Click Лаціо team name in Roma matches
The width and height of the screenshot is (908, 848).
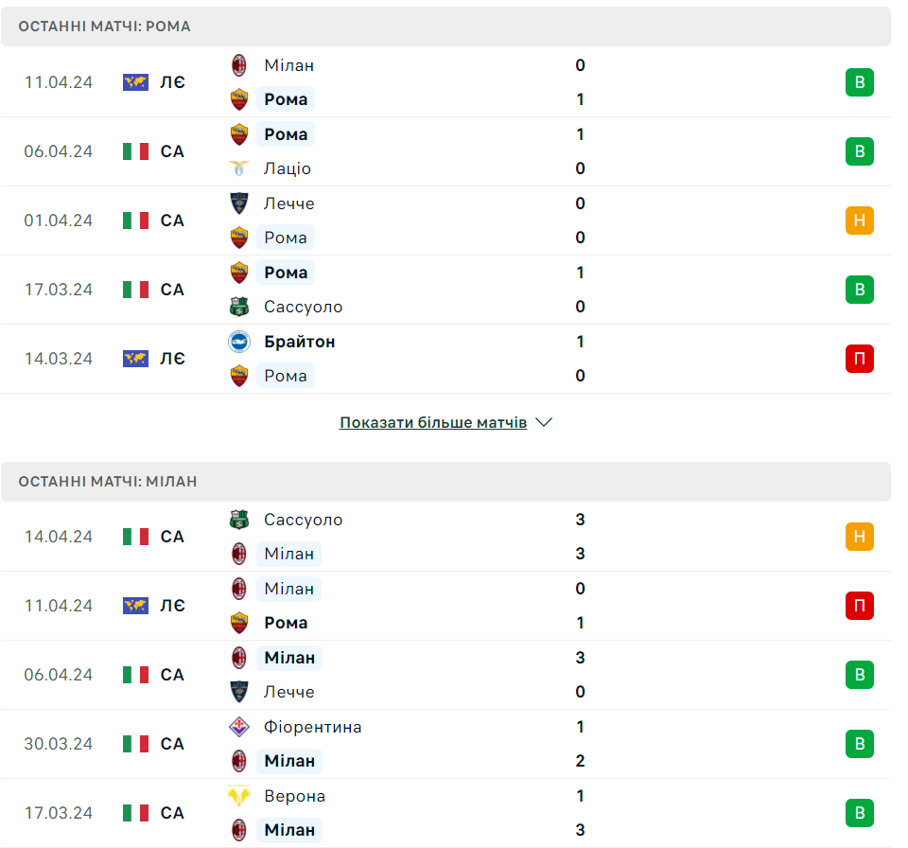tap(288, 168)
